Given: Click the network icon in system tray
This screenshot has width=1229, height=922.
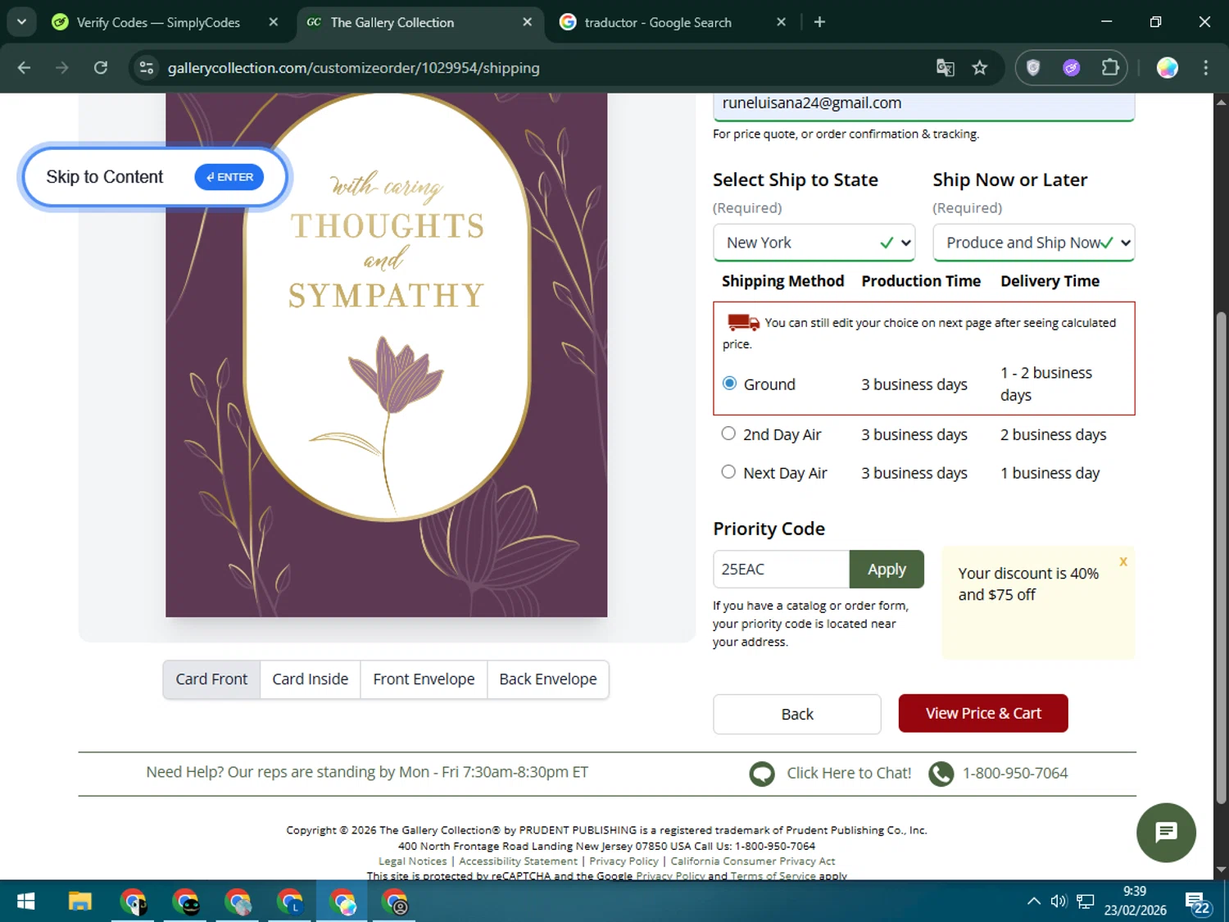Looking at the screenshot, I should 1086,902.
